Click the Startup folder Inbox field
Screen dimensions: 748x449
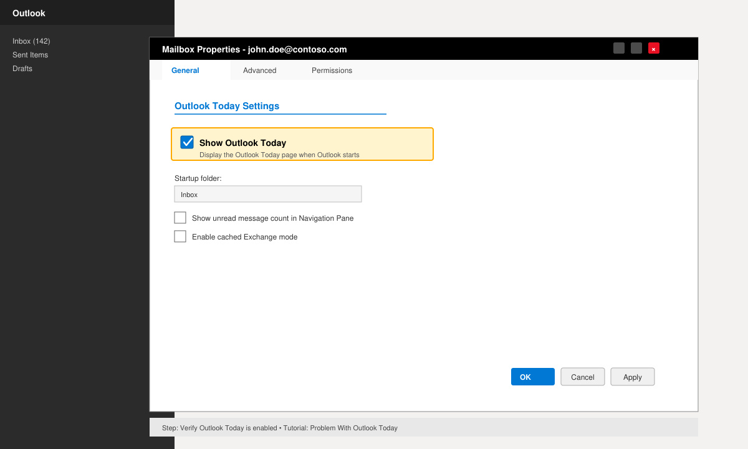268,194
